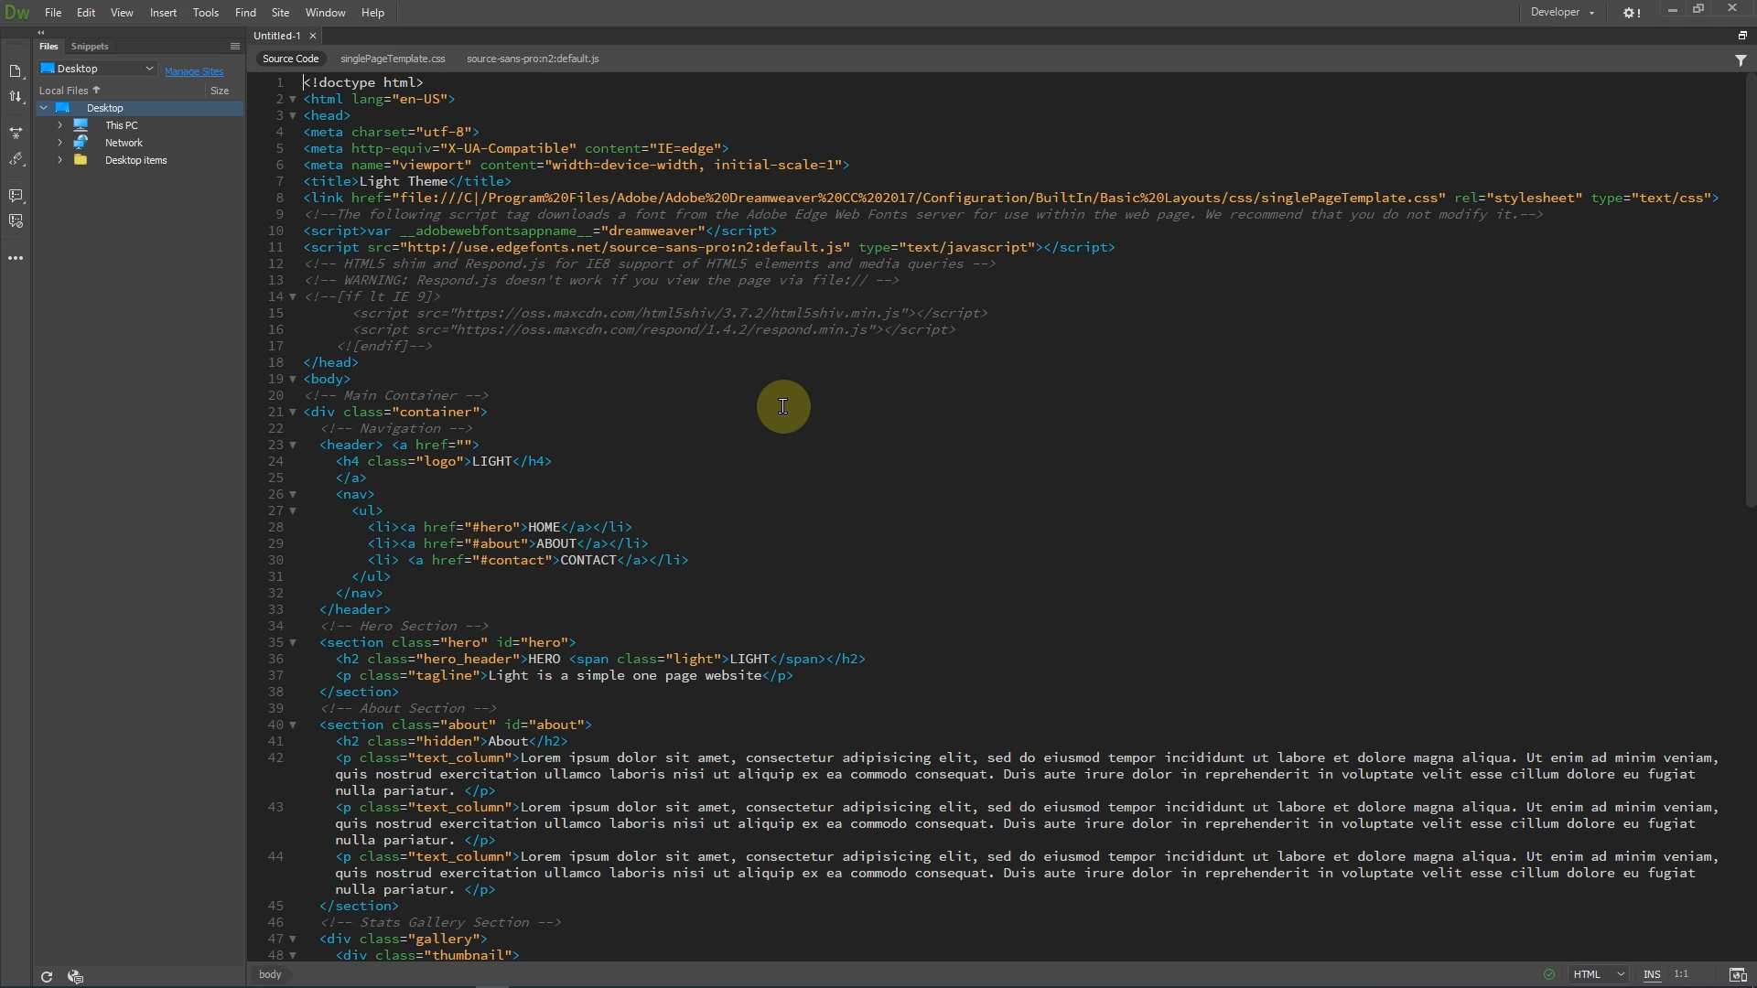1757x988 pixels.
Task: Click the Manage Sites link
Action: [194, 71]
